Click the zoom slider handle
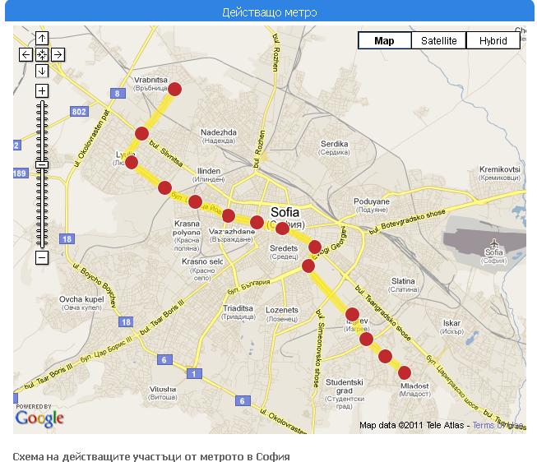537x462 pixels. click(42, 164)
